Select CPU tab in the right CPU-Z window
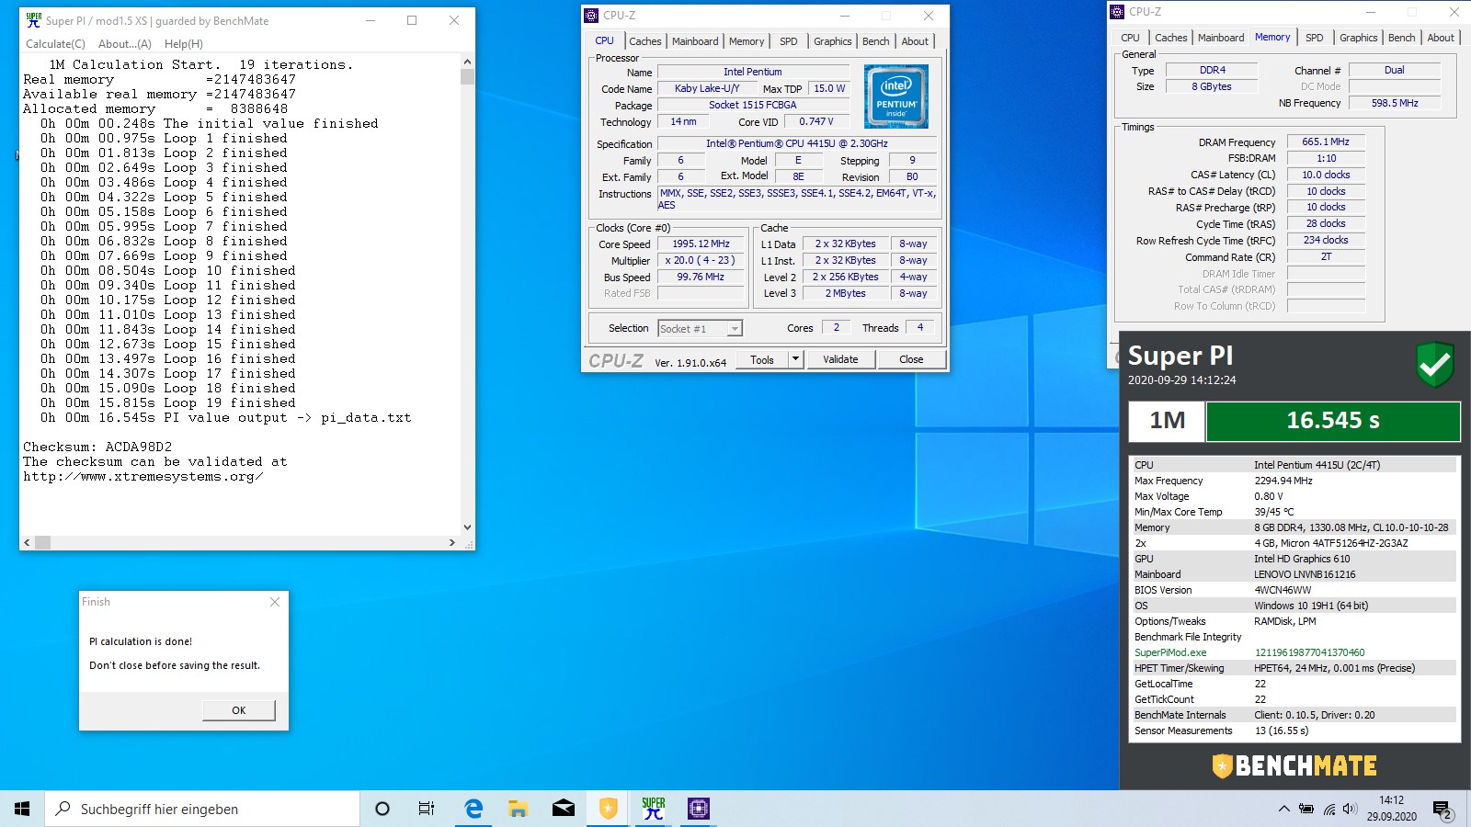1471x827 pixels. [1130, 38]
